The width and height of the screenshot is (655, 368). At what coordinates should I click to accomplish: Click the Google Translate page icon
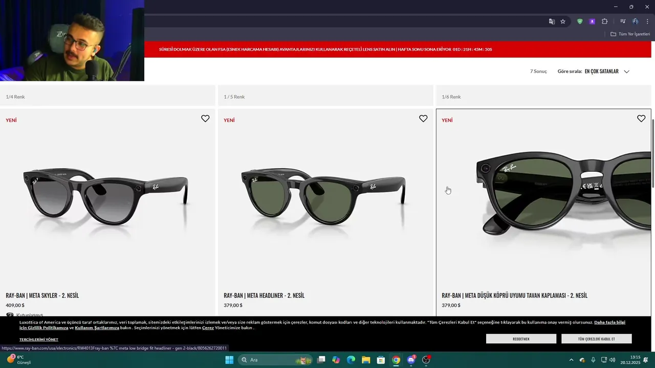(552, 21)
